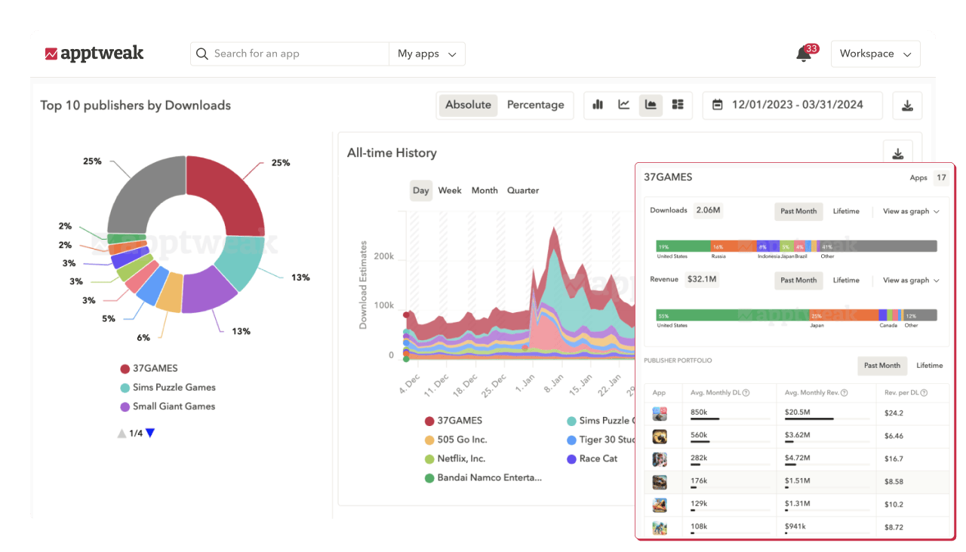Viewport: 966px width, 552px height.
Task: Click the download export icon for Top 10 publishers
Action: (x=907, y=105)
